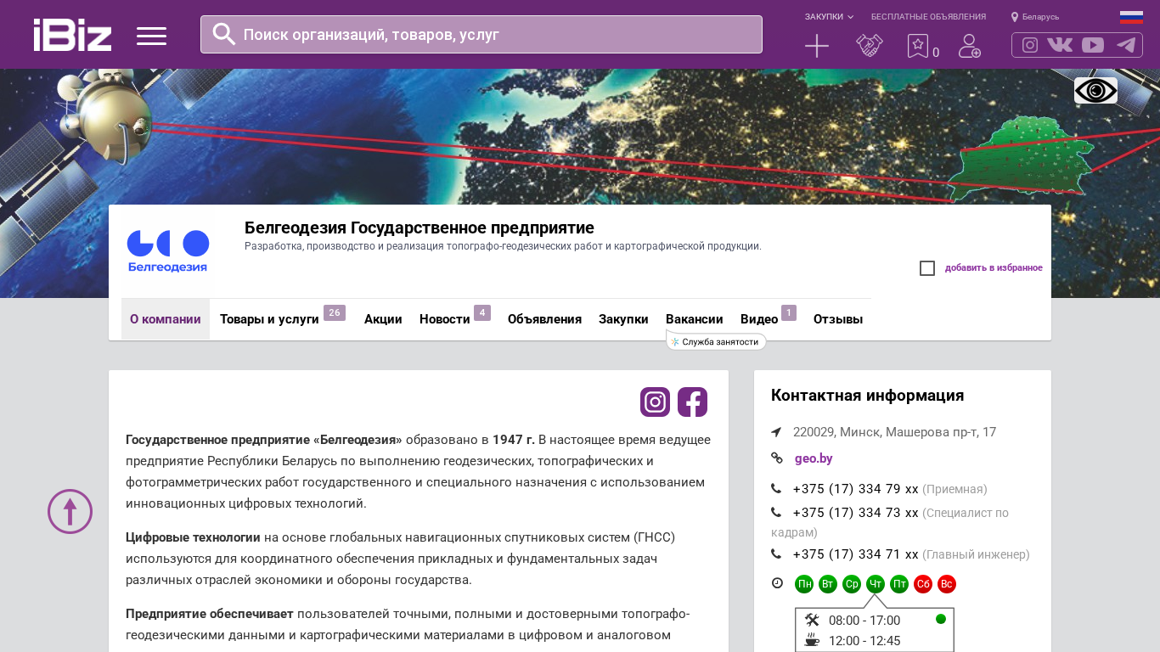The width and height of the screenshot is (1160, 652).
Task: Select the Пн weekday circle
Action: coord(804,584)
